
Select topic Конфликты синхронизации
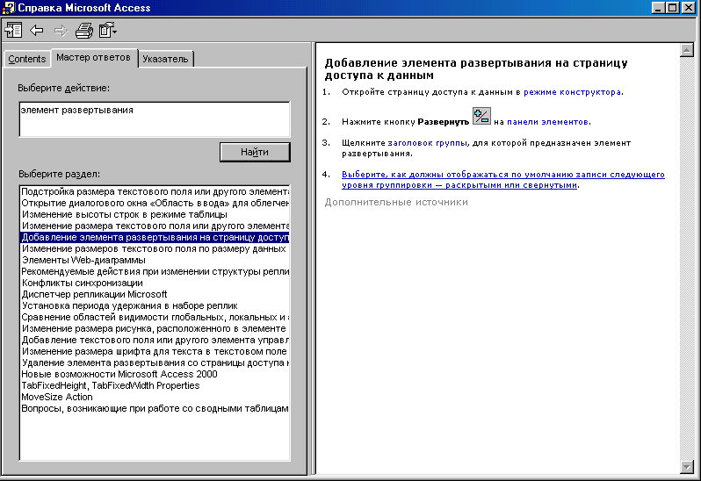point(155,283)
